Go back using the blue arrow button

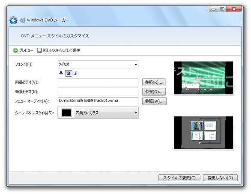tap(13, 20)
